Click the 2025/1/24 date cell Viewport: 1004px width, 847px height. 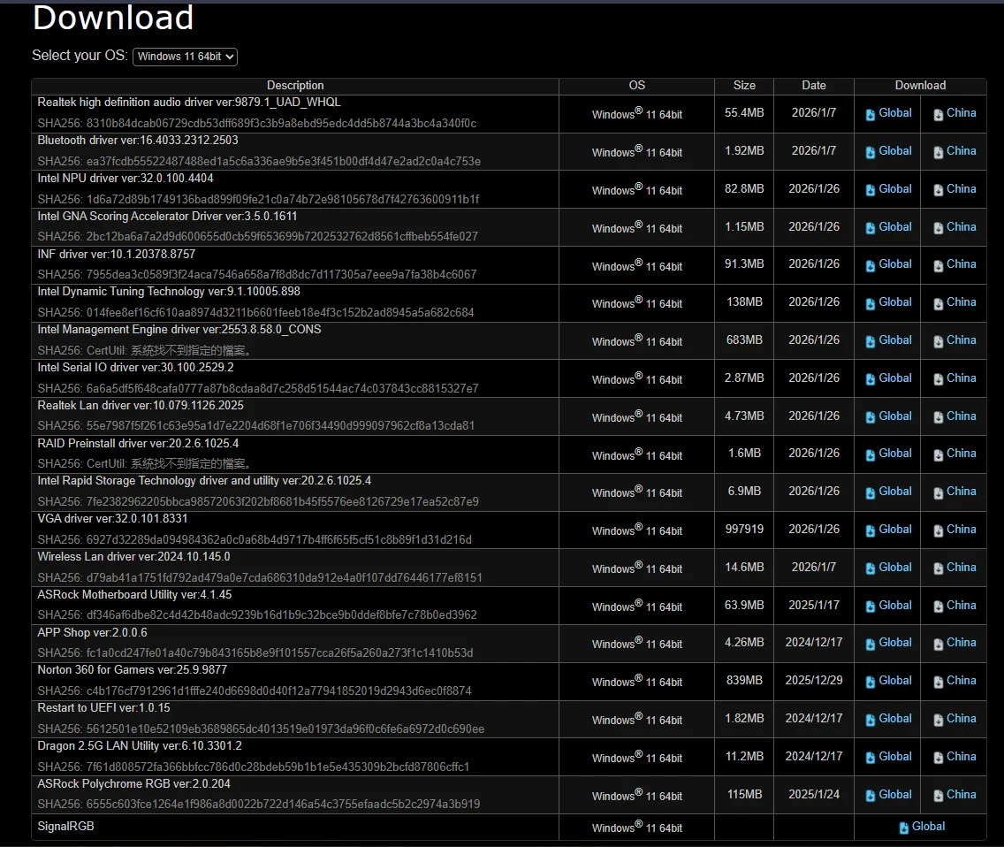[x=814, y=794]
